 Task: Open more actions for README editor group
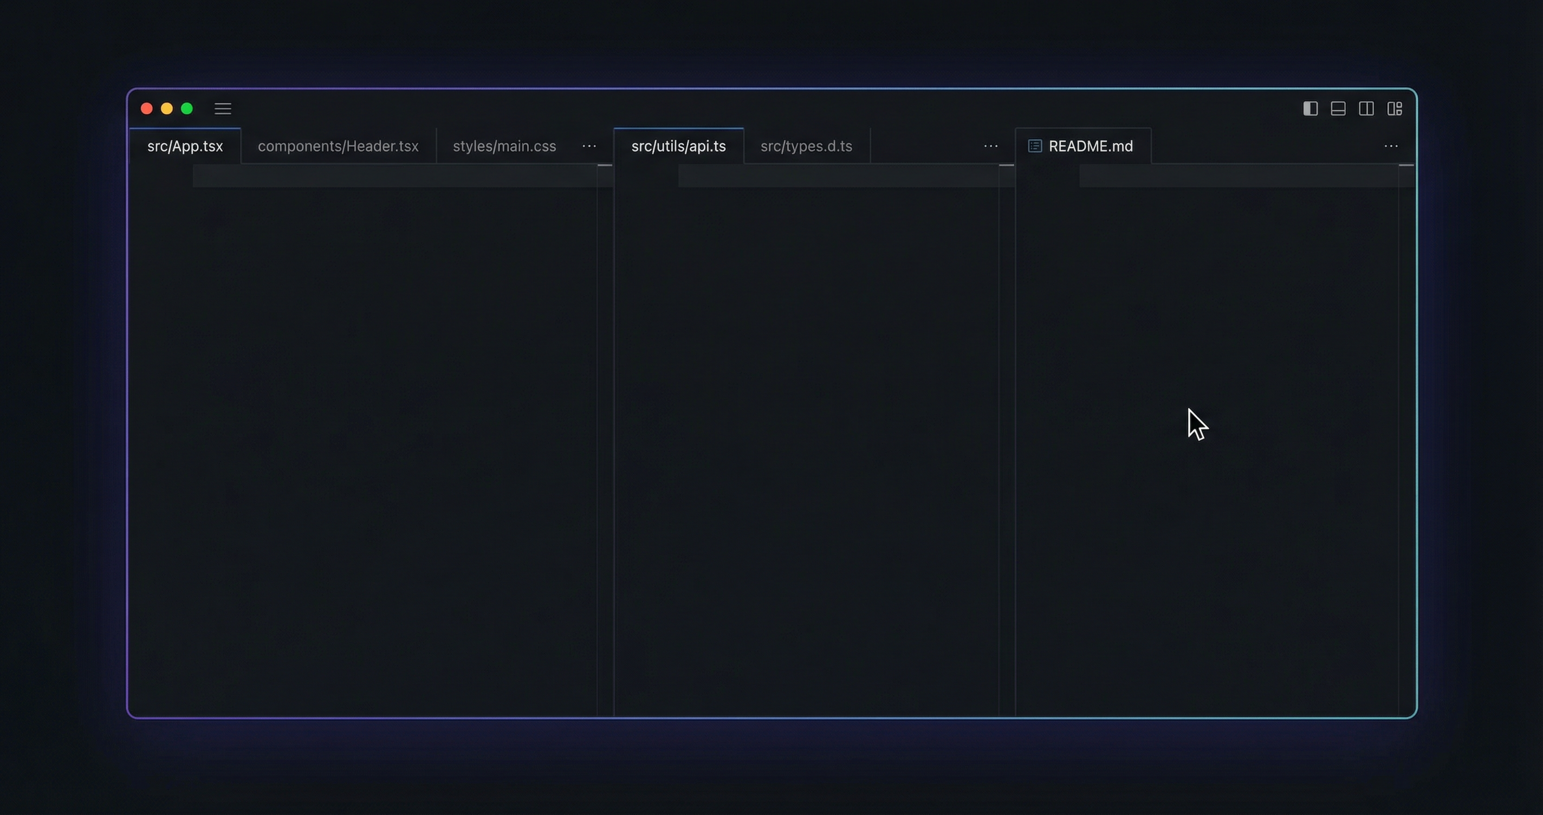coord(1391,146)
